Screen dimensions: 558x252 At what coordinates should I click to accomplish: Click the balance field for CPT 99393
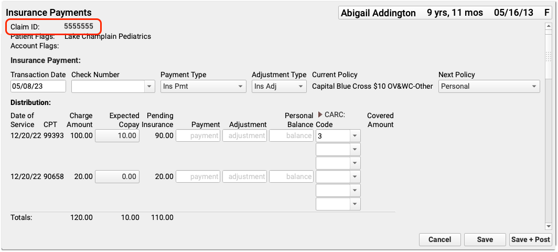click(x=291, y=136)
